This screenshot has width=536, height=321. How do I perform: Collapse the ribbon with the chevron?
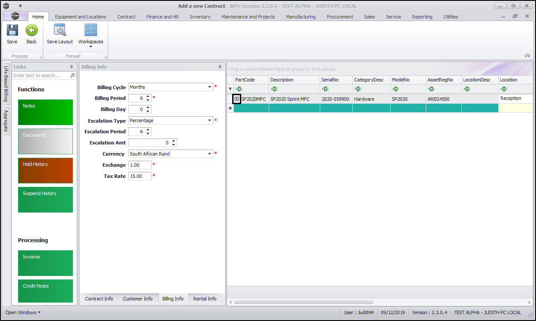click(x=527, y=55)
